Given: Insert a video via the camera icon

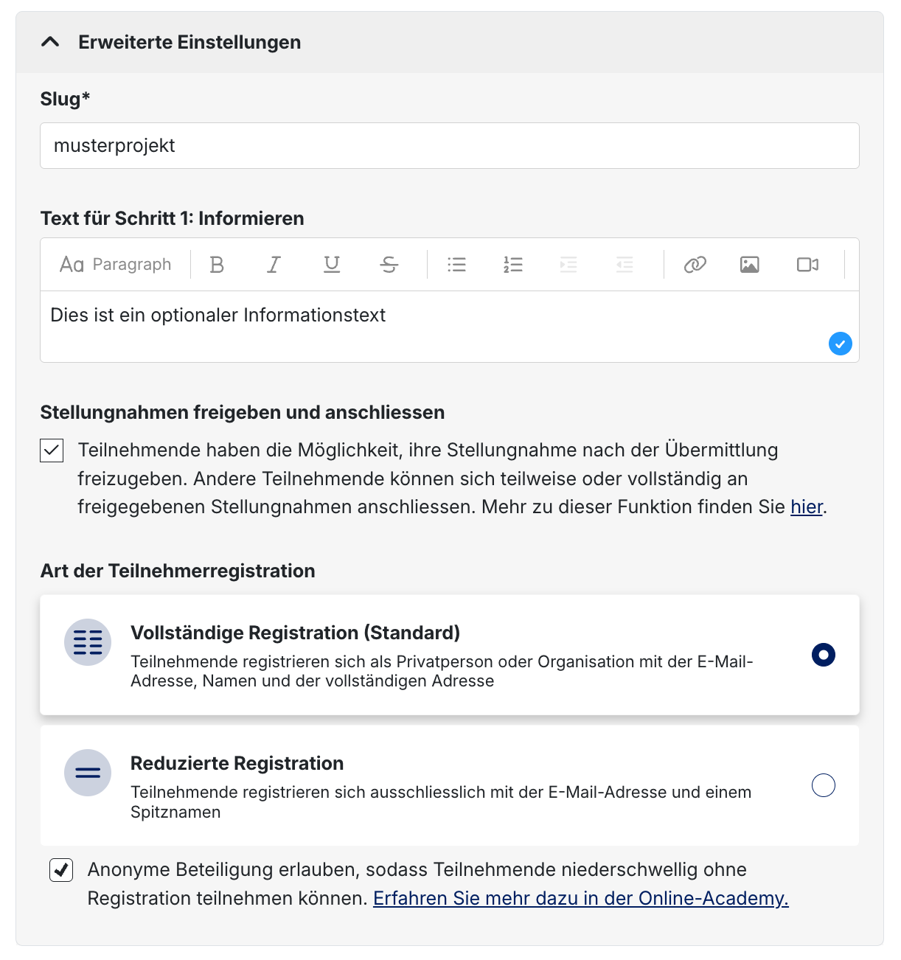Looking at the screenshot, I should click(807, 265).
